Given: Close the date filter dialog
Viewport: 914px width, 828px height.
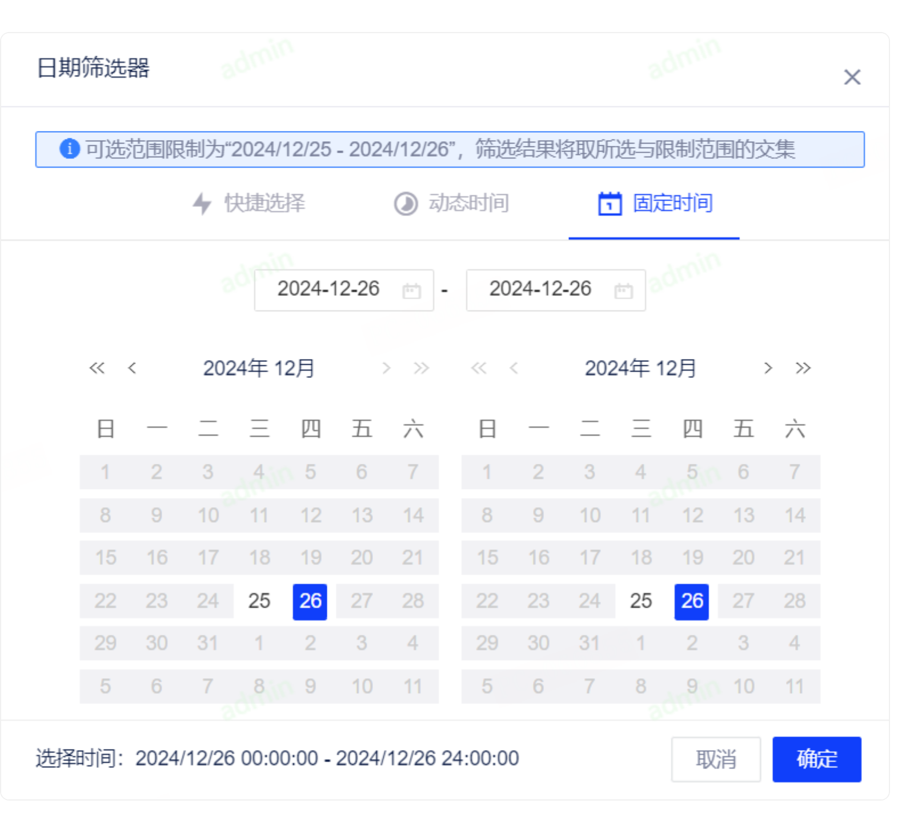Looking at the screenshot, I should [x=852, y=77].
